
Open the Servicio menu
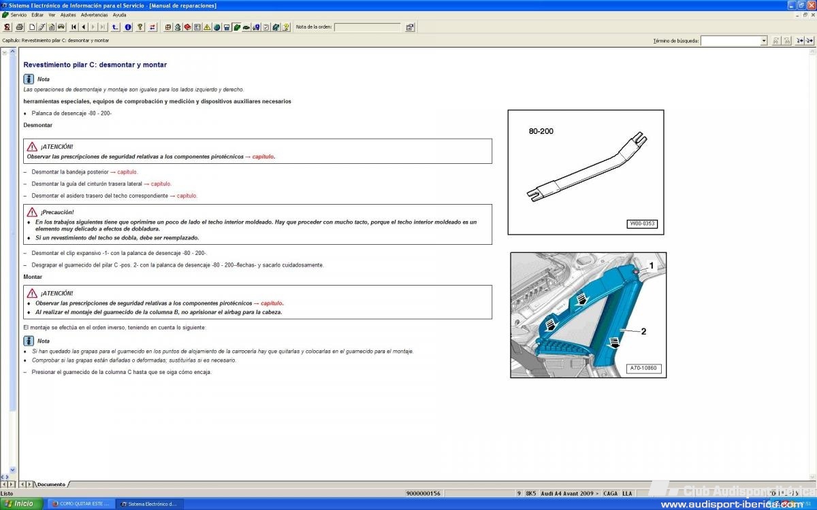click(18, 14)
